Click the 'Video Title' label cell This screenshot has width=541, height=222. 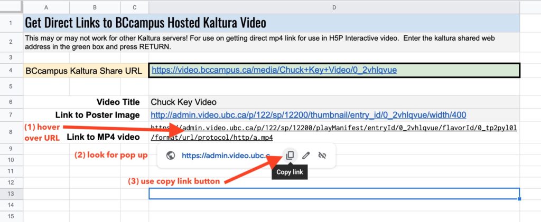click(x=86, y=102)
